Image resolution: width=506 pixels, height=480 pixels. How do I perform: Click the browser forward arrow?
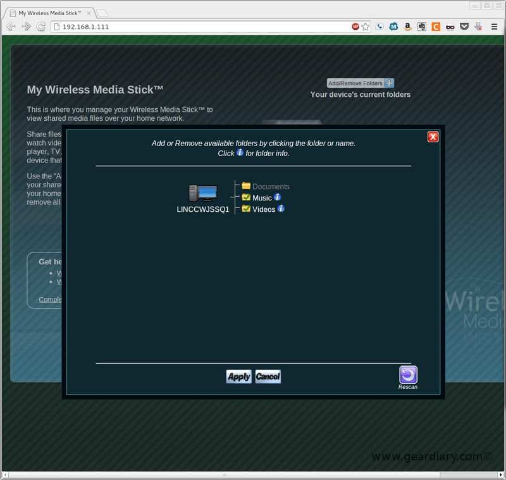(x=26, y=27)
